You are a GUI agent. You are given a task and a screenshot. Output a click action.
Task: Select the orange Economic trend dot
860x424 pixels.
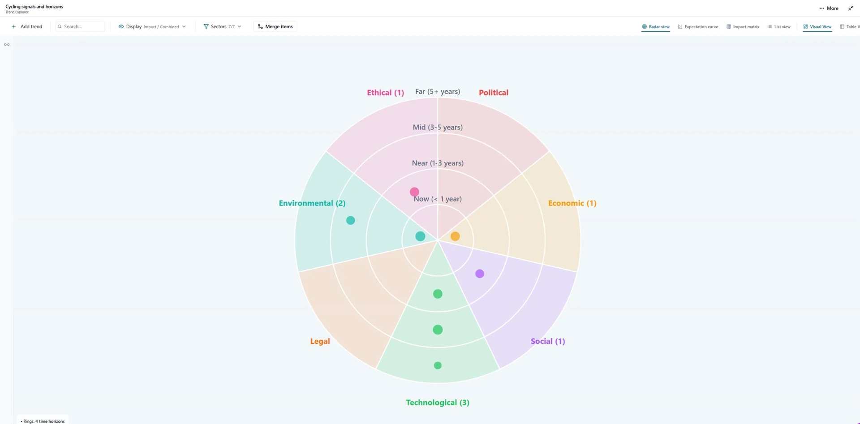click(455, 236)
